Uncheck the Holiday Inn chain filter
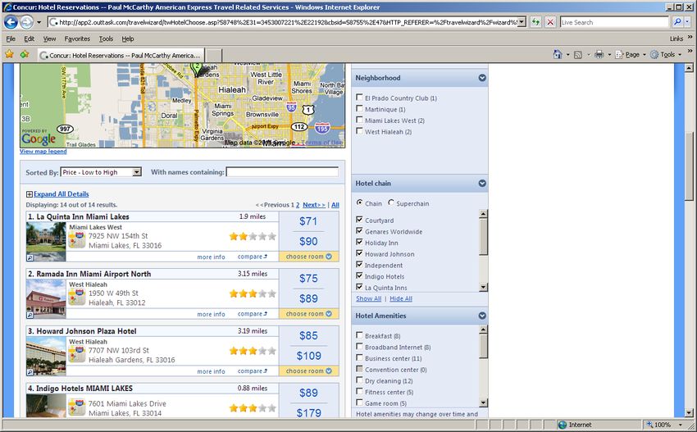Screen dimensions: 697x432 [360, 243]
